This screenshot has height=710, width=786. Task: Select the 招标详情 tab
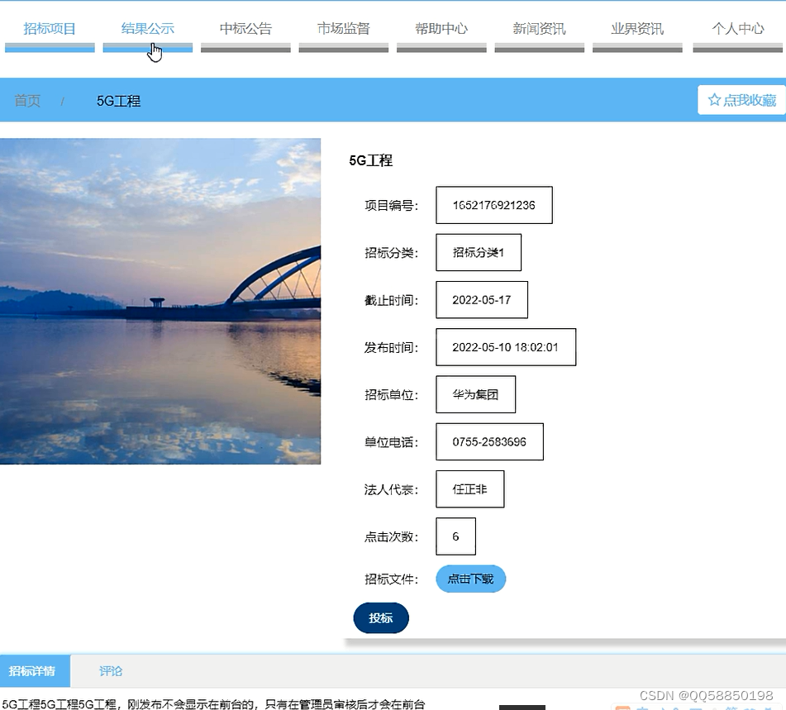(x=35, y=671)
